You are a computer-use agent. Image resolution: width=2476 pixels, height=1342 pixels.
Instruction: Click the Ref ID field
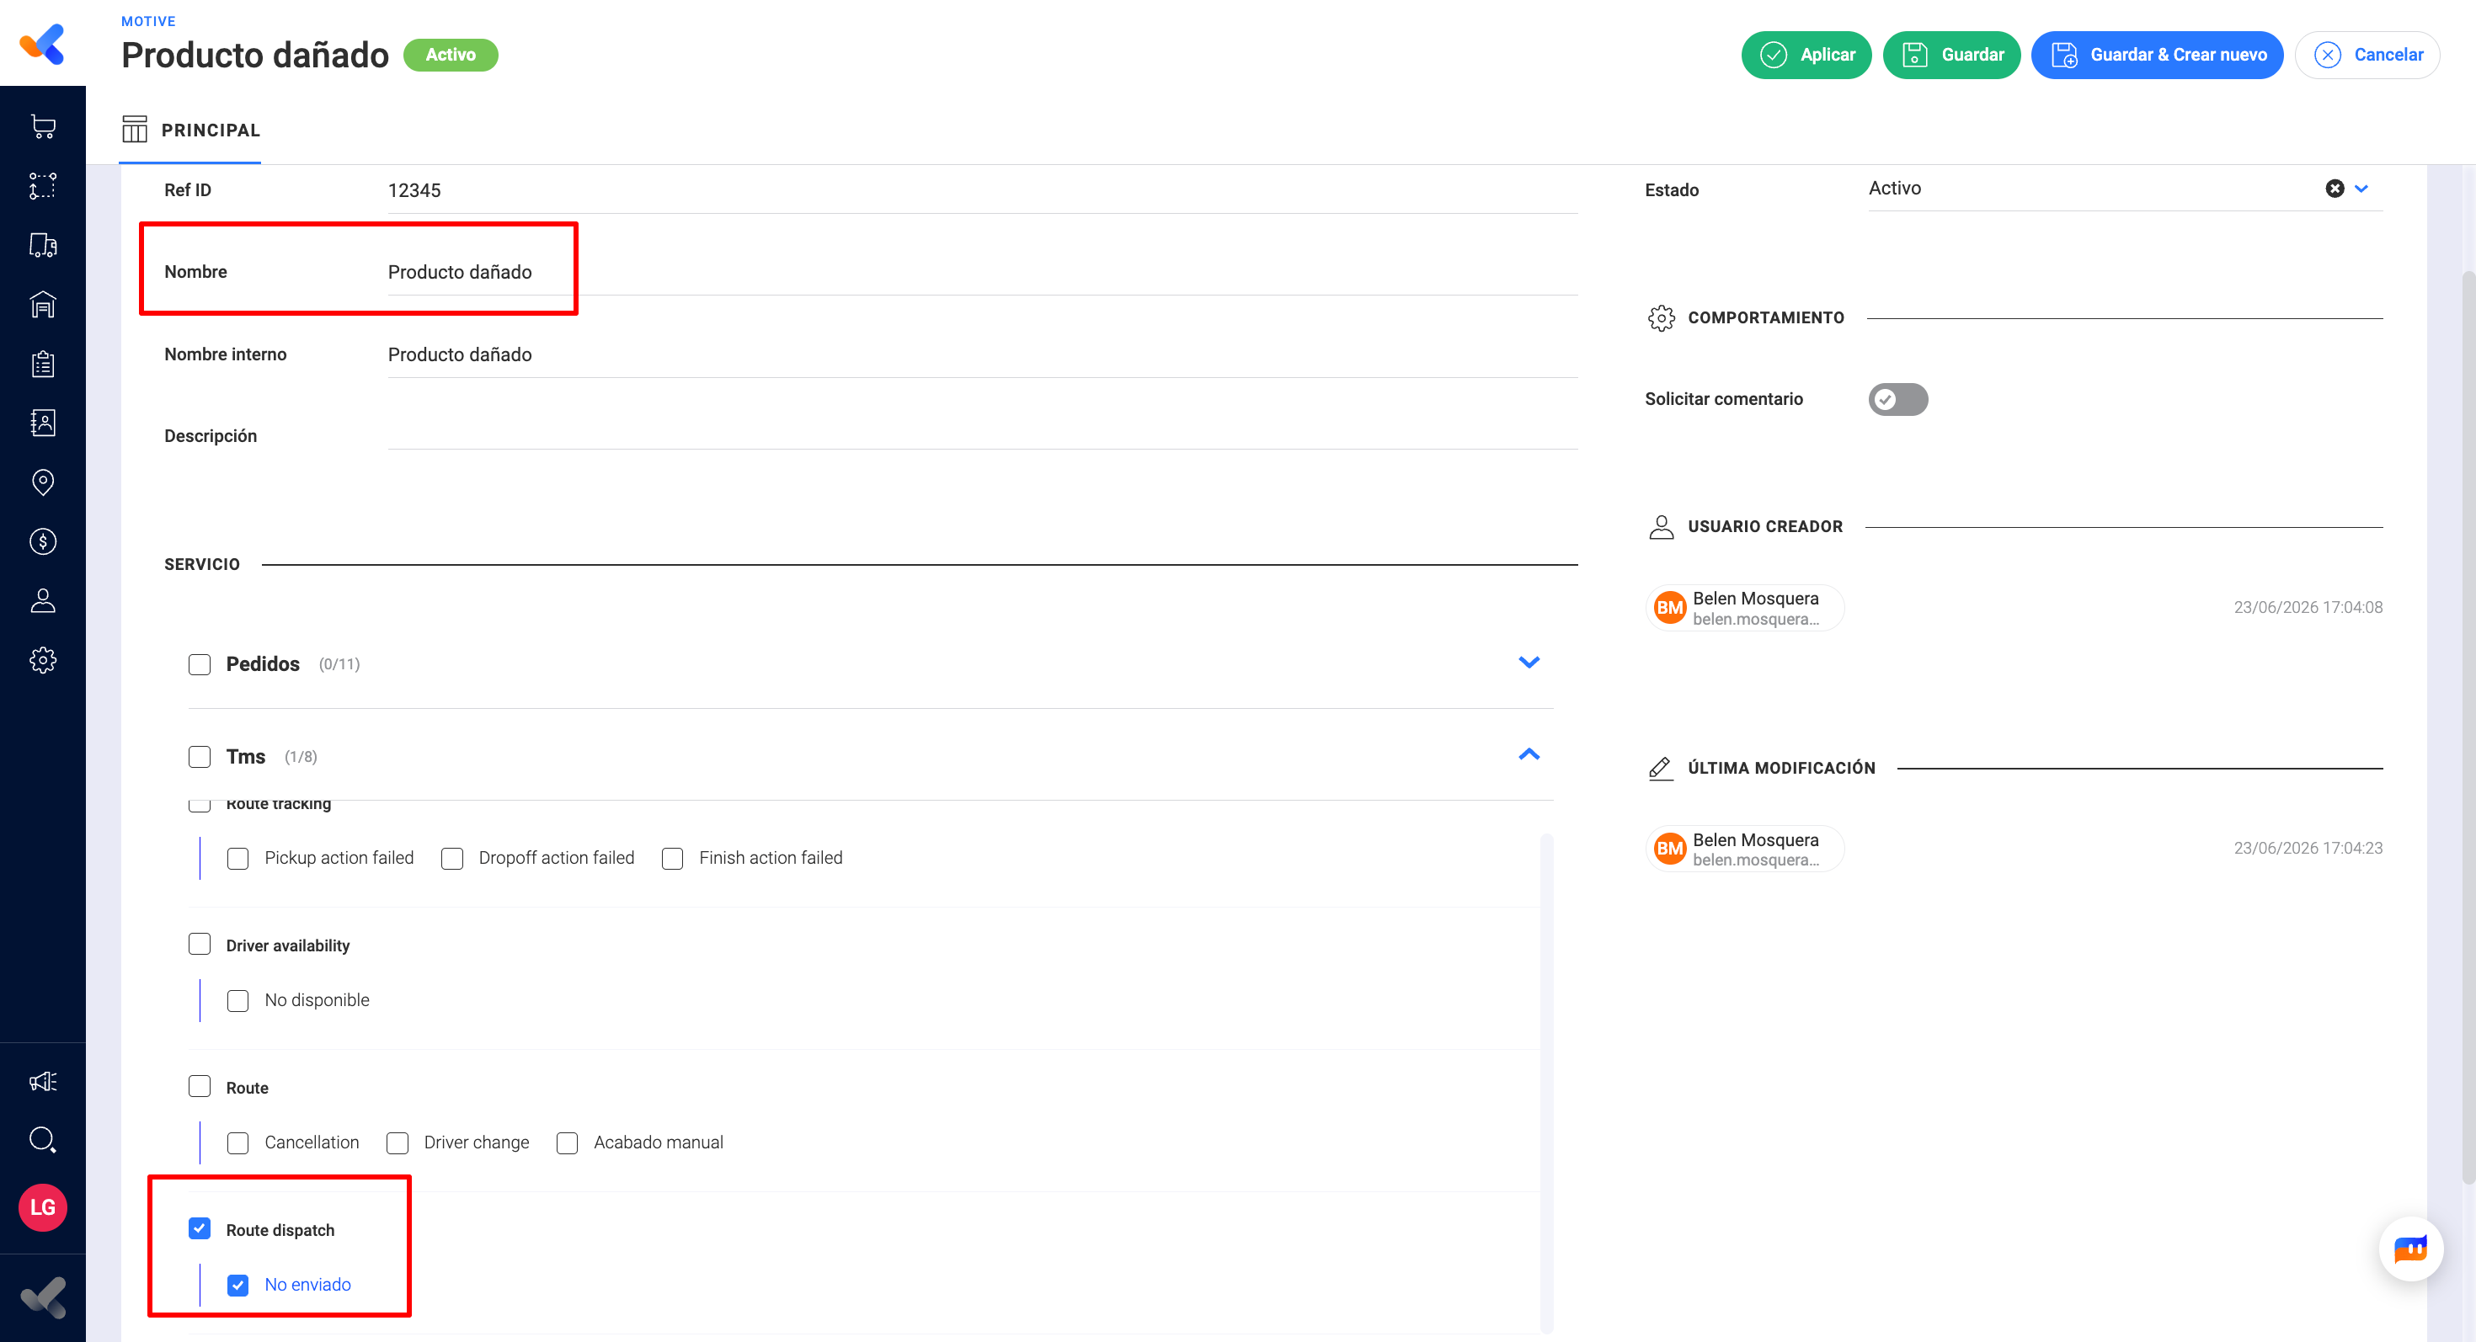tap(982, 190)
